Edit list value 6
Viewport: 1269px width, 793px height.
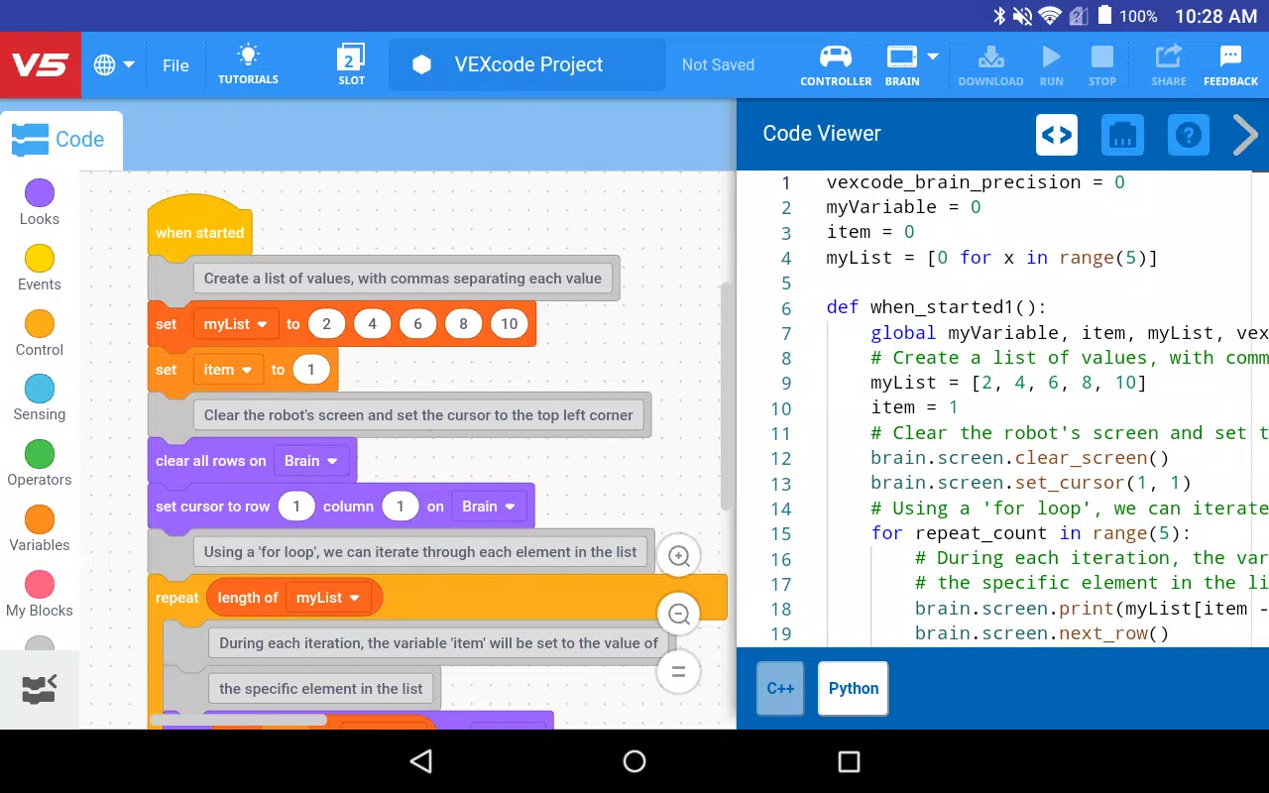417,324
